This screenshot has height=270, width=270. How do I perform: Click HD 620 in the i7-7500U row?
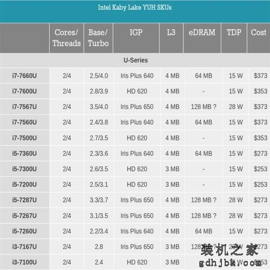pyautogui.click(x=137, y=138)
